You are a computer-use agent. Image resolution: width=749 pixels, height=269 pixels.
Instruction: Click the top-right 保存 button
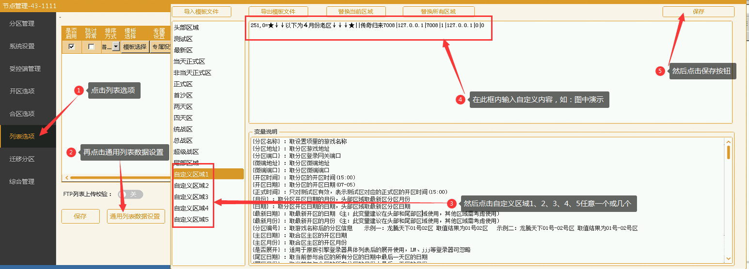coord(698,12)
